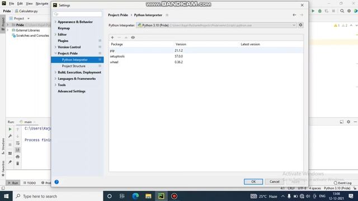Click the add package plus icon

click(112, 37)
